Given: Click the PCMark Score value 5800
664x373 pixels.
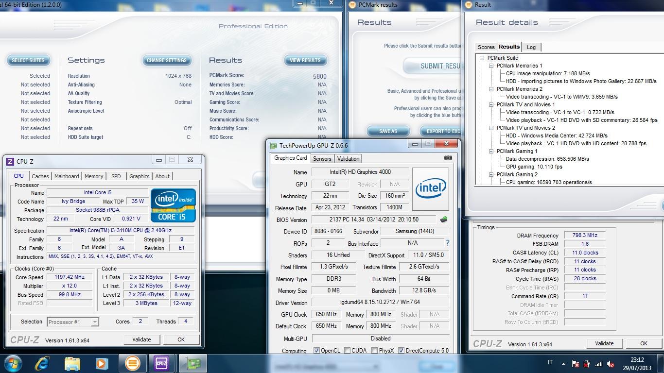Looking at the screenshot, I should coord(320,76).
